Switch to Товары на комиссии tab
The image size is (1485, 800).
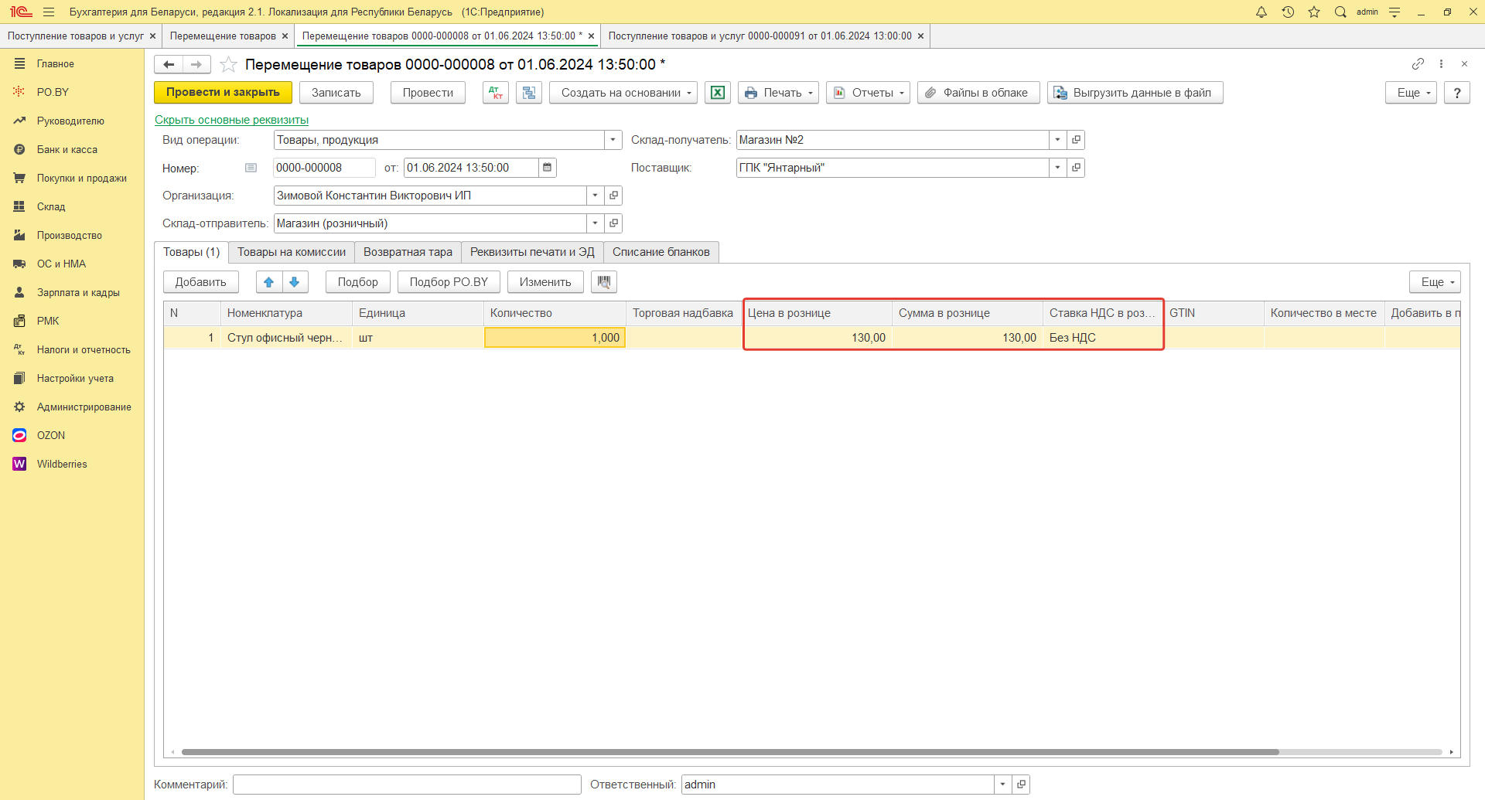pos(292,252)
